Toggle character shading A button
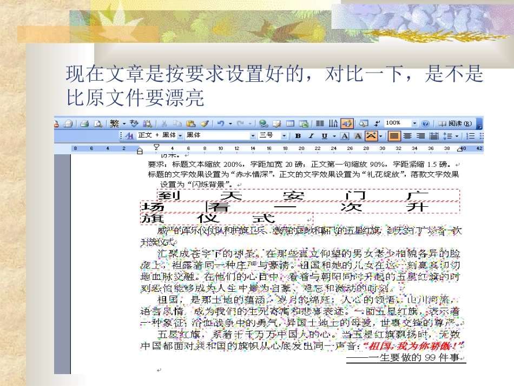514x386 pixels. pyautogui.click(x=358, y=136)
